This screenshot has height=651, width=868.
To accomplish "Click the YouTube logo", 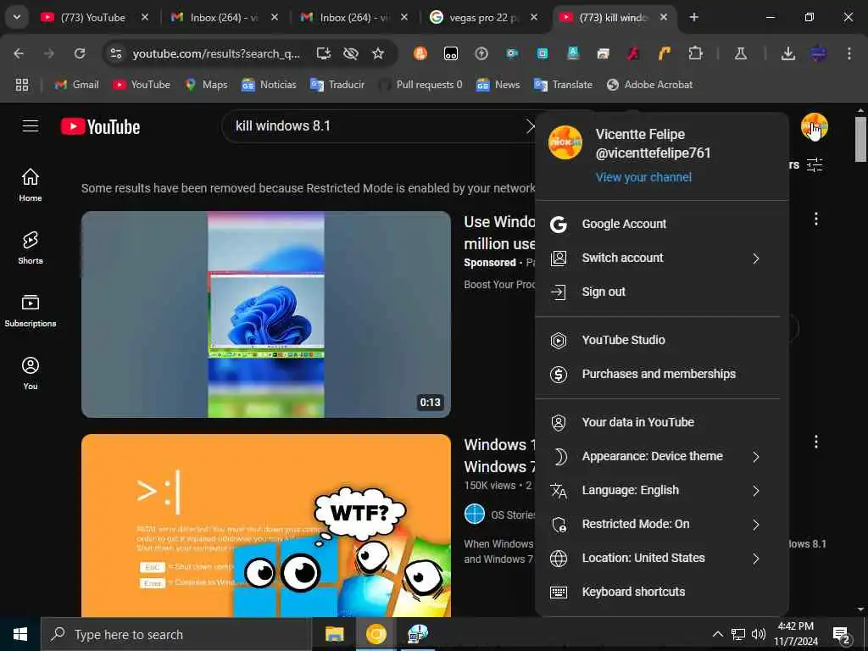I will coord(100,127).
